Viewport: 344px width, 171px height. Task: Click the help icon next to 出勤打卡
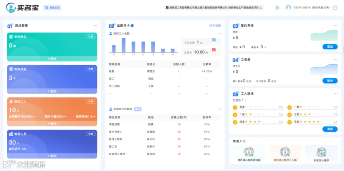[x=132, y=26]
